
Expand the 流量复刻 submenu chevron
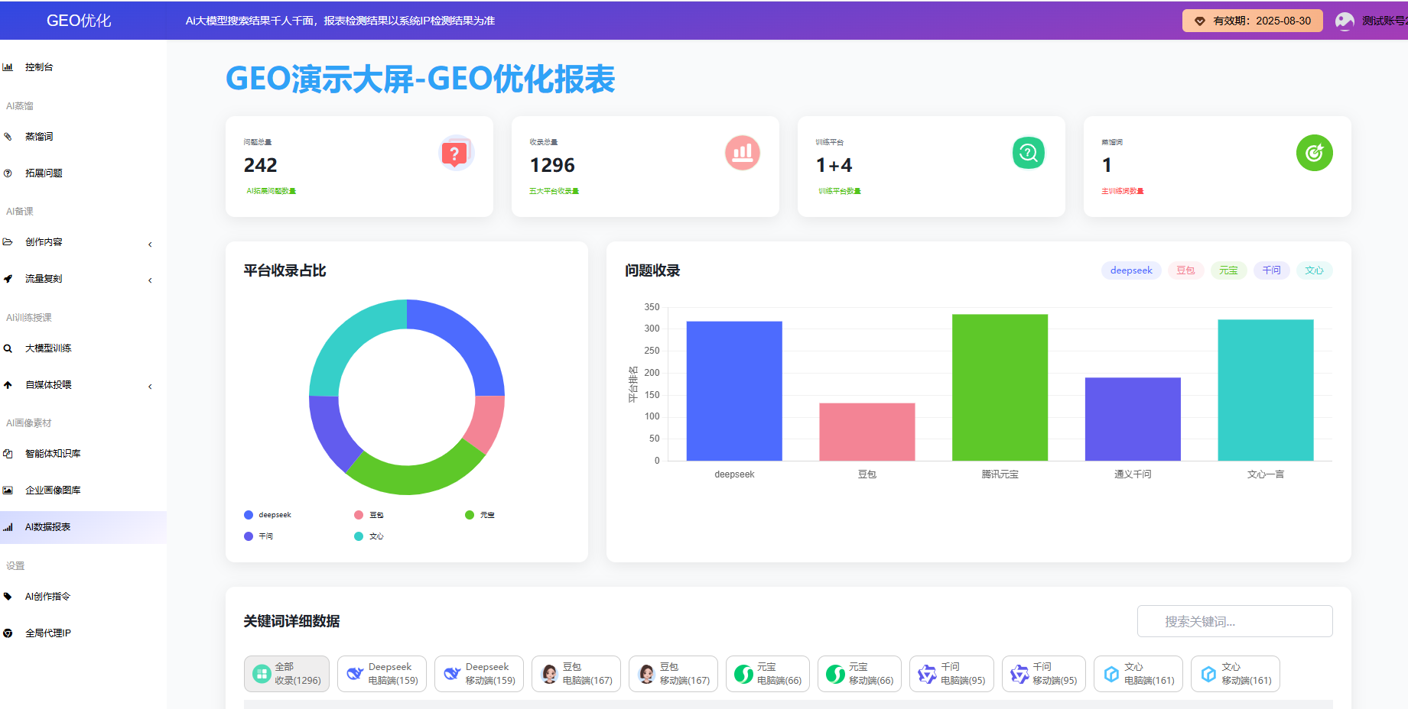pyautogui.click(x=150, y=280)
